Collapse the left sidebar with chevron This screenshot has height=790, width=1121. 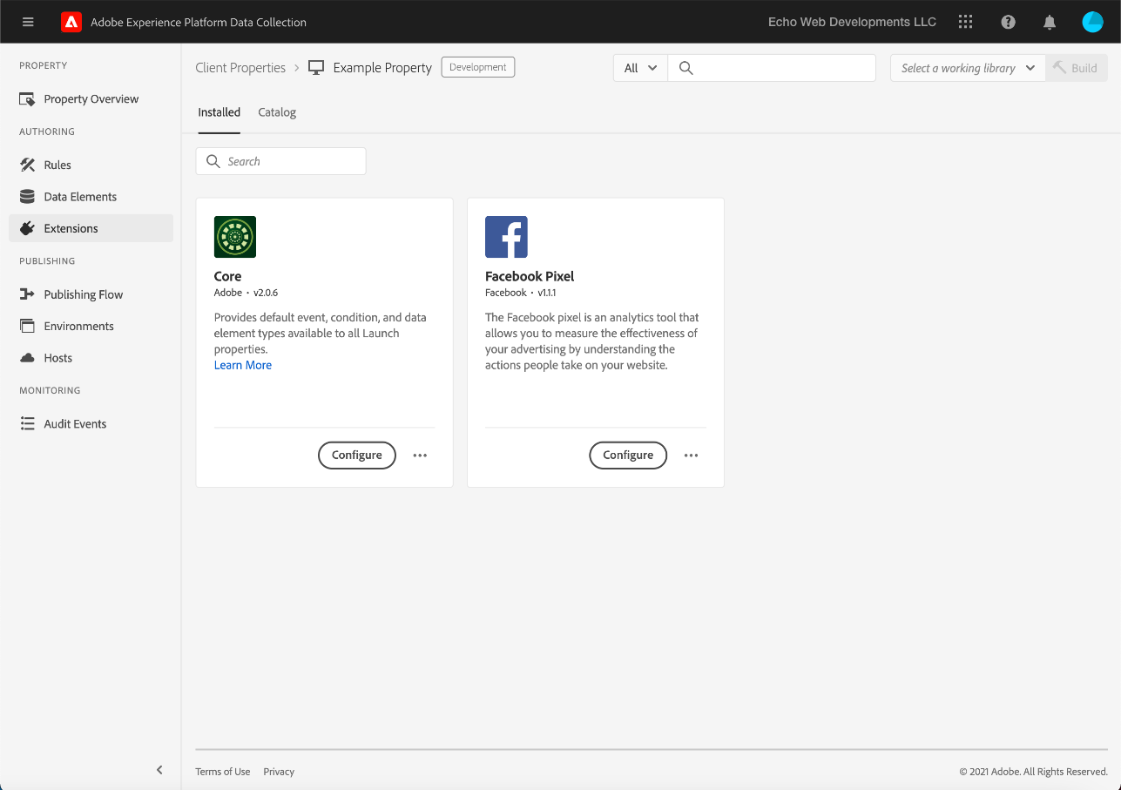[159, 770]
